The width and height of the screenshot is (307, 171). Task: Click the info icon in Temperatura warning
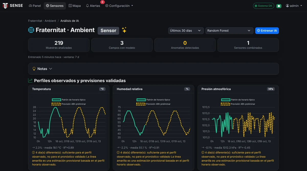click(x=34, y=153)
